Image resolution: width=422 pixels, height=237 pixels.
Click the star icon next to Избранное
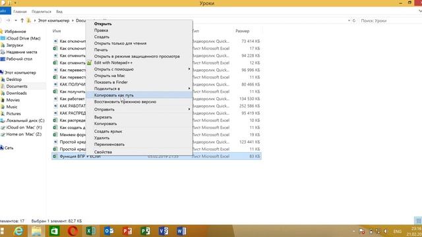pos(1,32)
